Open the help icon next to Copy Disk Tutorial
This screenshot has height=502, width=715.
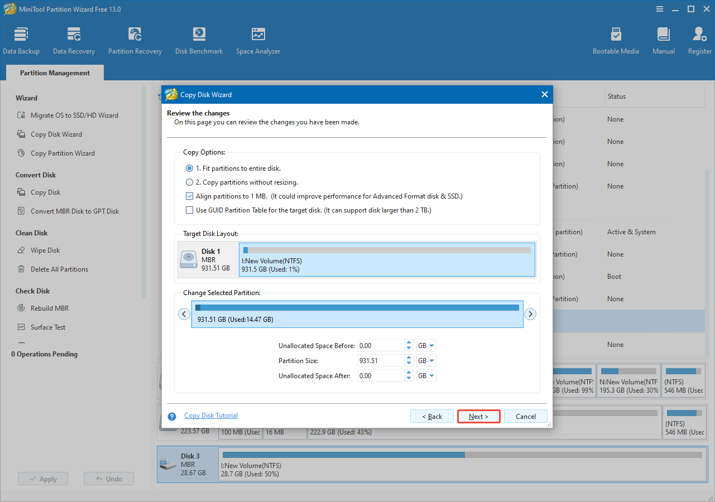tap(171, 416)
